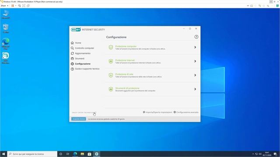The height and width of the screenshot is (157, 280).
Task: Open the Home section in ESET sidebar
Action: click(78, 43)
